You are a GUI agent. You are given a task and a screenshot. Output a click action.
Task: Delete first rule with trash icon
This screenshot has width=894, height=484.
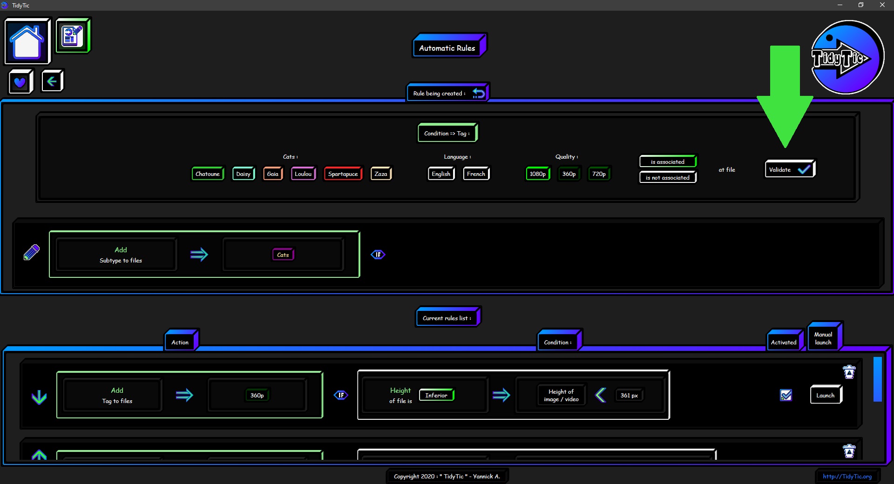(849, 372)
